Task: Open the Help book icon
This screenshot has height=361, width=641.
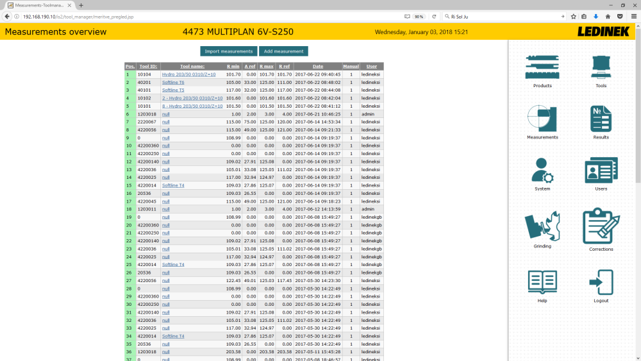Action: click(x=542, y=282)
